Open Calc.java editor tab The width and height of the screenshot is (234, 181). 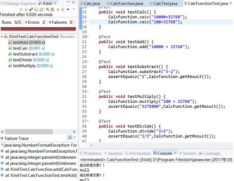[x=90, y=3]
